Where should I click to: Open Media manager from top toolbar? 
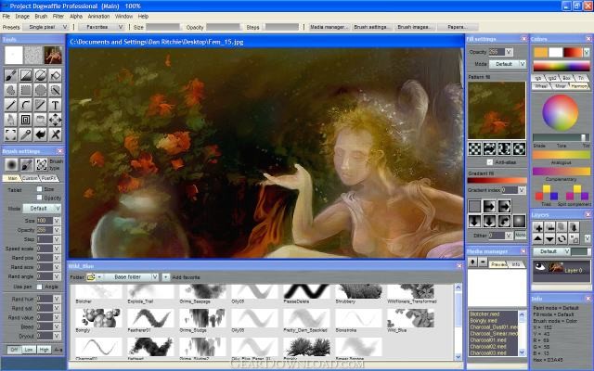[x=329, y=27]
